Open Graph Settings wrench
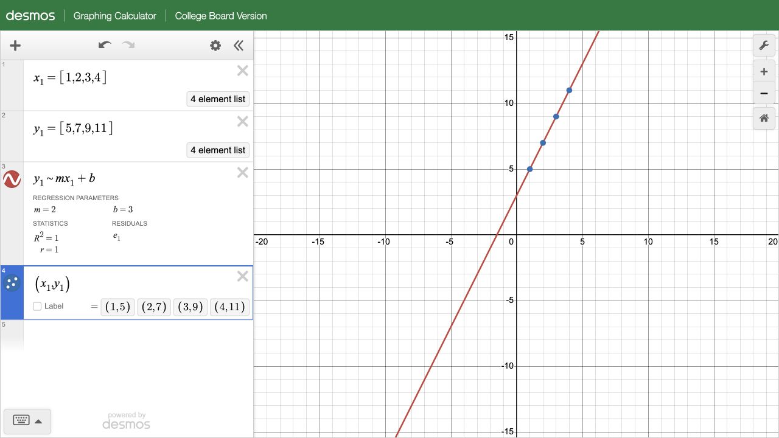The width and height of the screenshot is (779, 438). [x=764, y=46]
